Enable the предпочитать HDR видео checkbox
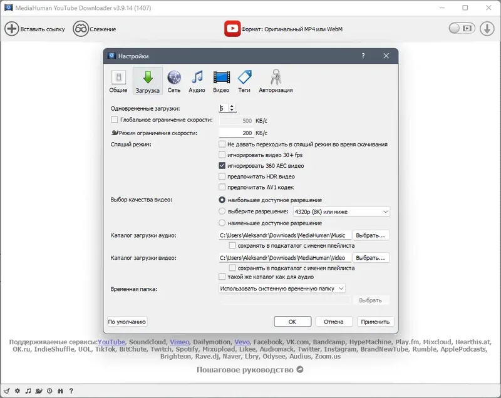 (222, 177)
